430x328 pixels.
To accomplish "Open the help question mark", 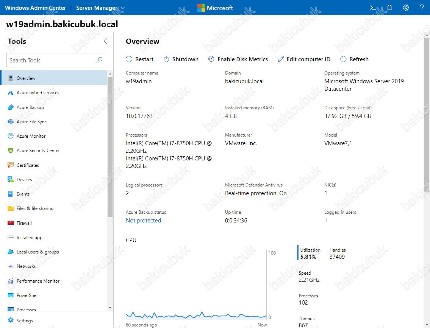I will 422,8.
